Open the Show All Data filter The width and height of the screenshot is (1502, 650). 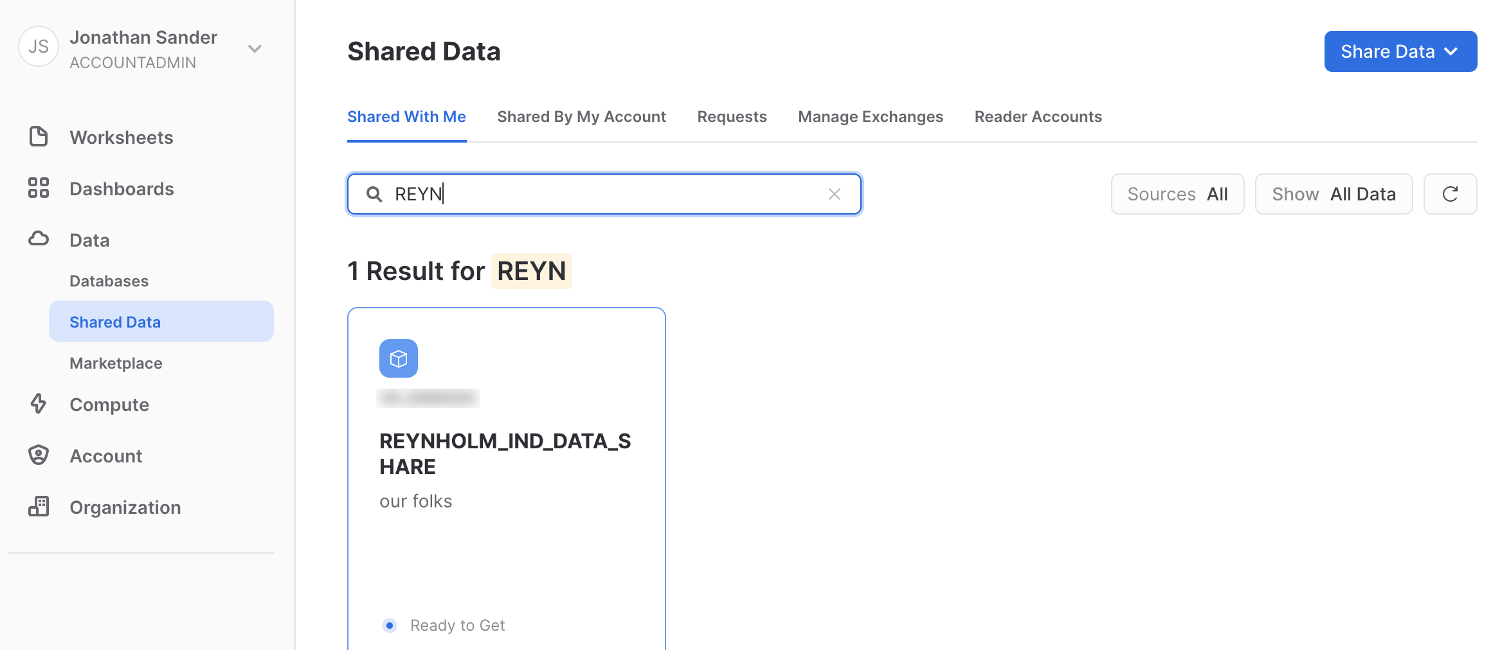click(1333, 194)
